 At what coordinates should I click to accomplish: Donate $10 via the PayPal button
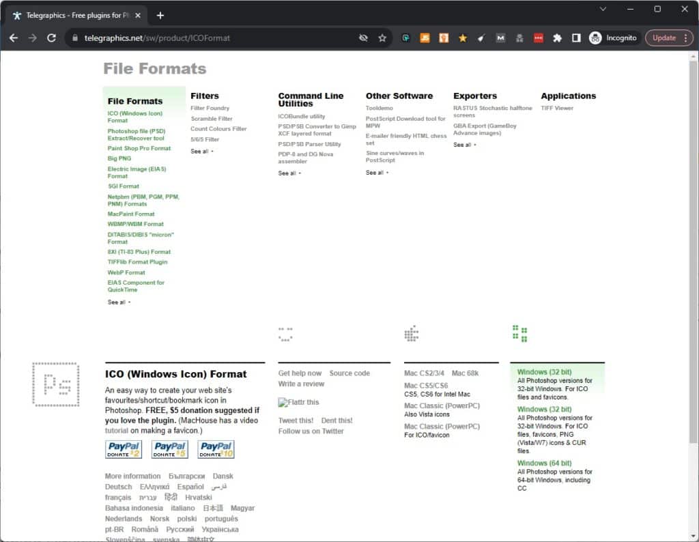216,449
